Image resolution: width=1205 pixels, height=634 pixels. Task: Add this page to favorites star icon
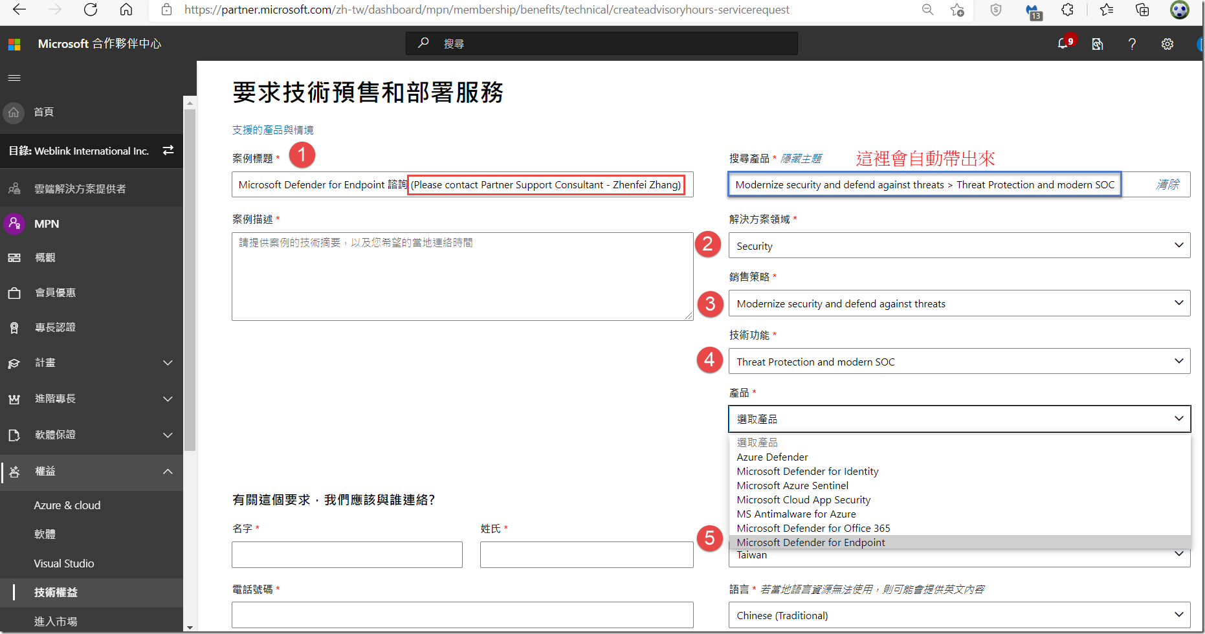coord(957,10)
